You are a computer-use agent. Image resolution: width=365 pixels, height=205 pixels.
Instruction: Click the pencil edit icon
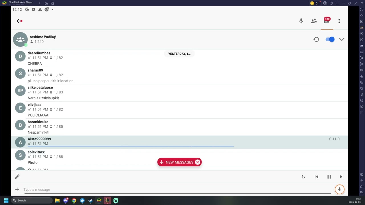coord(17,177)
